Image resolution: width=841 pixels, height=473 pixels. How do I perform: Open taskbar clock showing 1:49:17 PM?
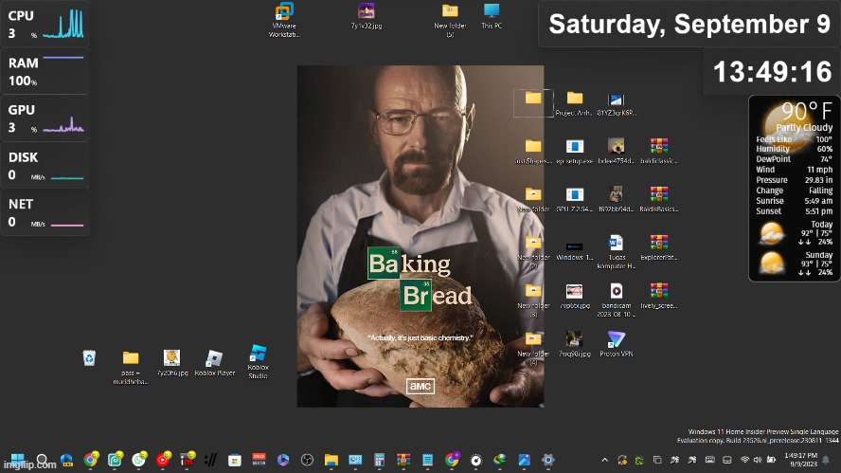[800, 460]
